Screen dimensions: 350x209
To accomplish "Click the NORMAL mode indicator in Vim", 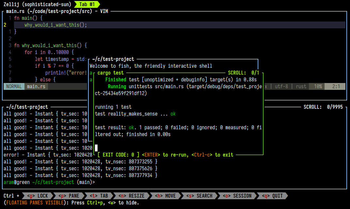I will (14, 86).
